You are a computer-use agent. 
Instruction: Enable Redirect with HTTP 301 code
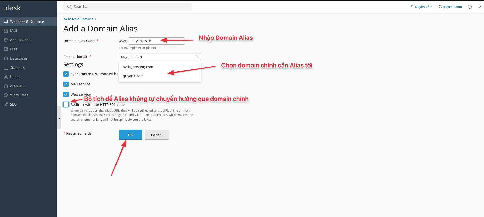(x=66, y=105)
